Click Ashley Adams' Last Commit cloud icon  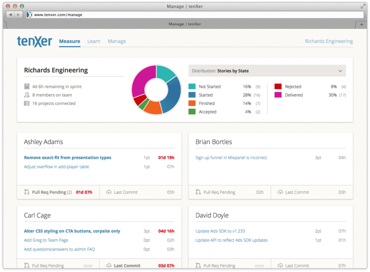pos(109,192)
